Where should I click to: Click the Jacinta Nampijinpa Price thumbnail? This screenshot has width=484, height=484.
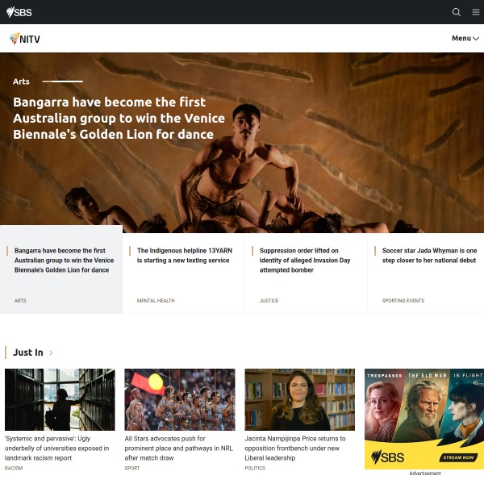tap(300, 399)
